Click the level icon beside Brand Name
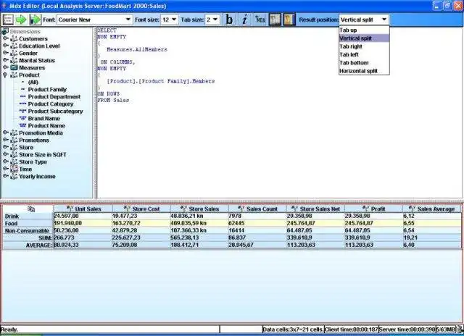This screenshot has height=336, width=464. click(22, 118)
